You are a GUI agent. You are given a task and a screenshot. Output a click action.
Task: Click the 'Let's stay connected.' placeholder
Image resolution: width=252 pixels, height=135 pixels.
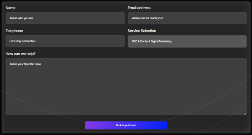23,41
